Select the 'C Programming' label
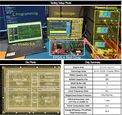Image resolution: width=122 pixels, height=115 pixels. click(x=25, y=14)
